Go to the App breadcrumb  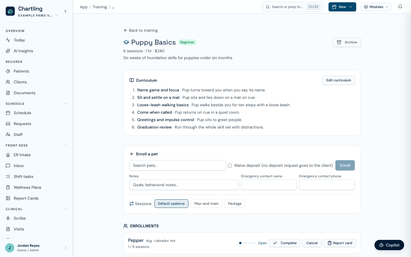point(84,7)
